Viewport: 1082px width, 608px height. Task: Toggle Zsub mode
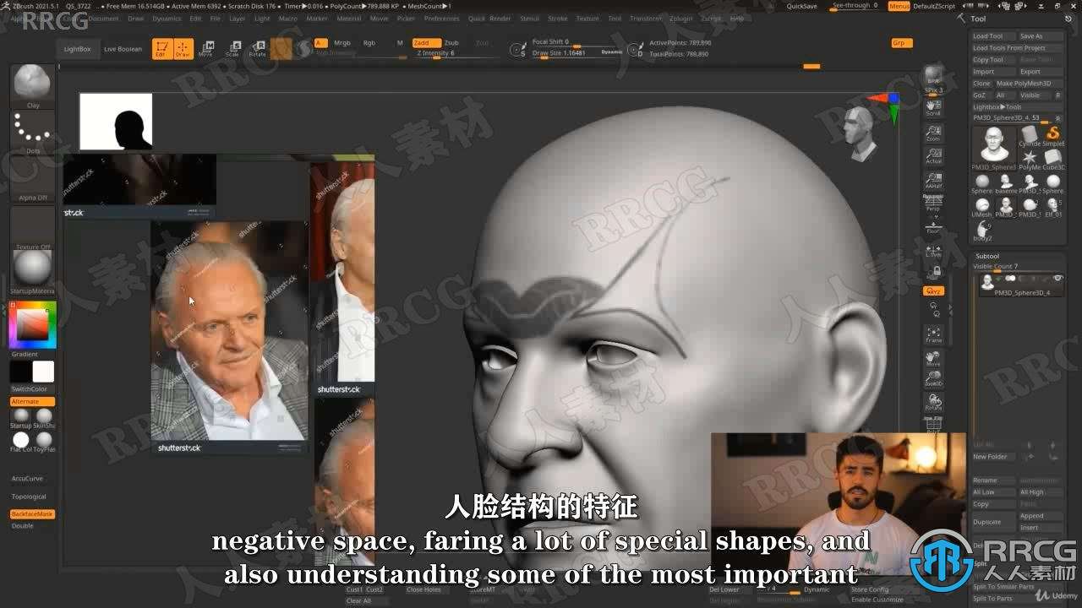[x=451, y=43]
